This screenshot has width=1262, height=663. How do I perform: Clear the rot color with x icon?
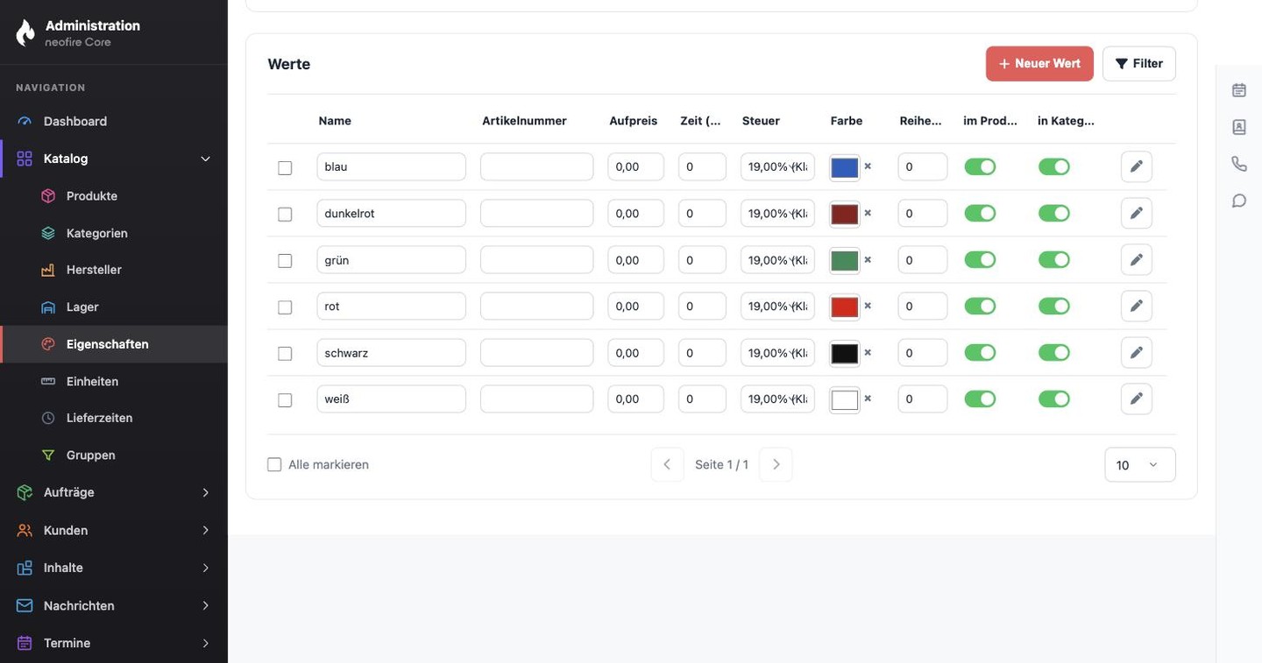(x=868, y=306)
